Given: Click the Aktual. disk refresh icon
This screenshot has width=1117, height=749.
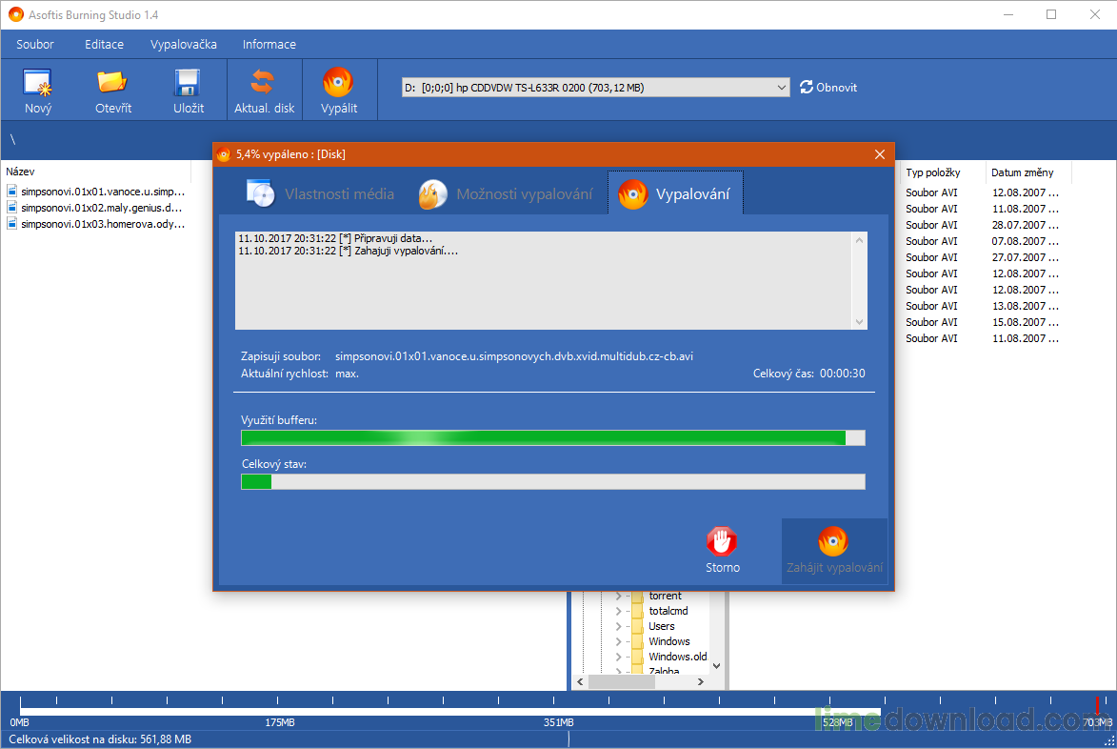Looking at the screenshot, I should point(264,83).
